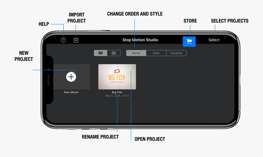Click the New Movie label text

pyautogui.click(x=71, y=92)
